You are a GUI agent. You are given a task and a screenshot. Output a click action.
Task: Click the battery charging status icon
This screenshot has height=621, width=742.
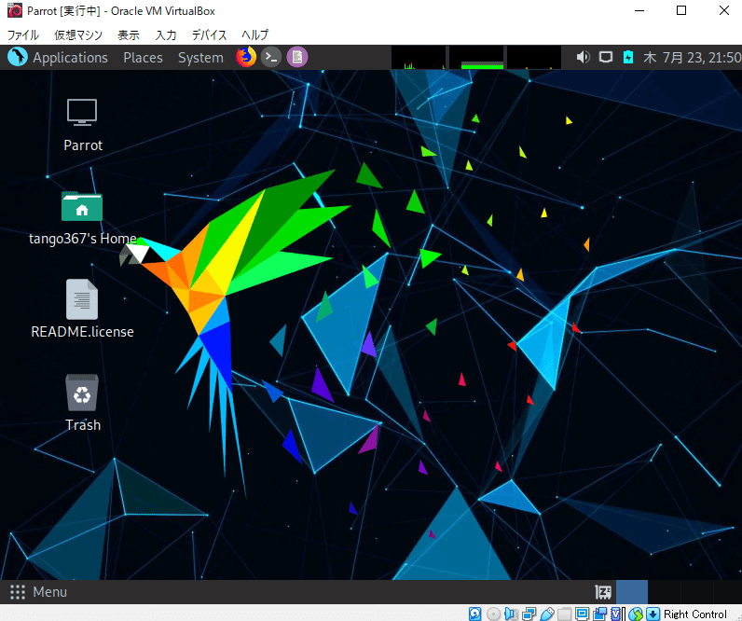pos(628,57)
